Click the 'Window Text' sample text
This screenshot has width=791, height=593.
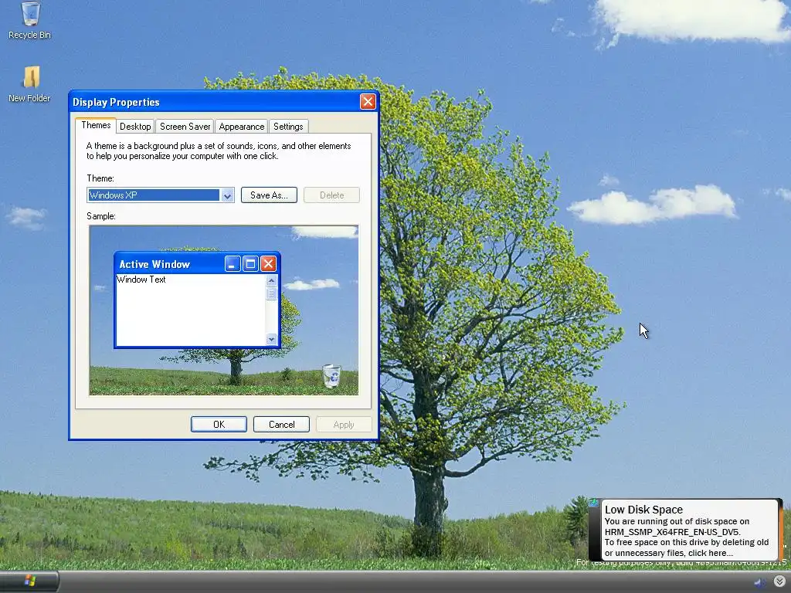(141, 280)
